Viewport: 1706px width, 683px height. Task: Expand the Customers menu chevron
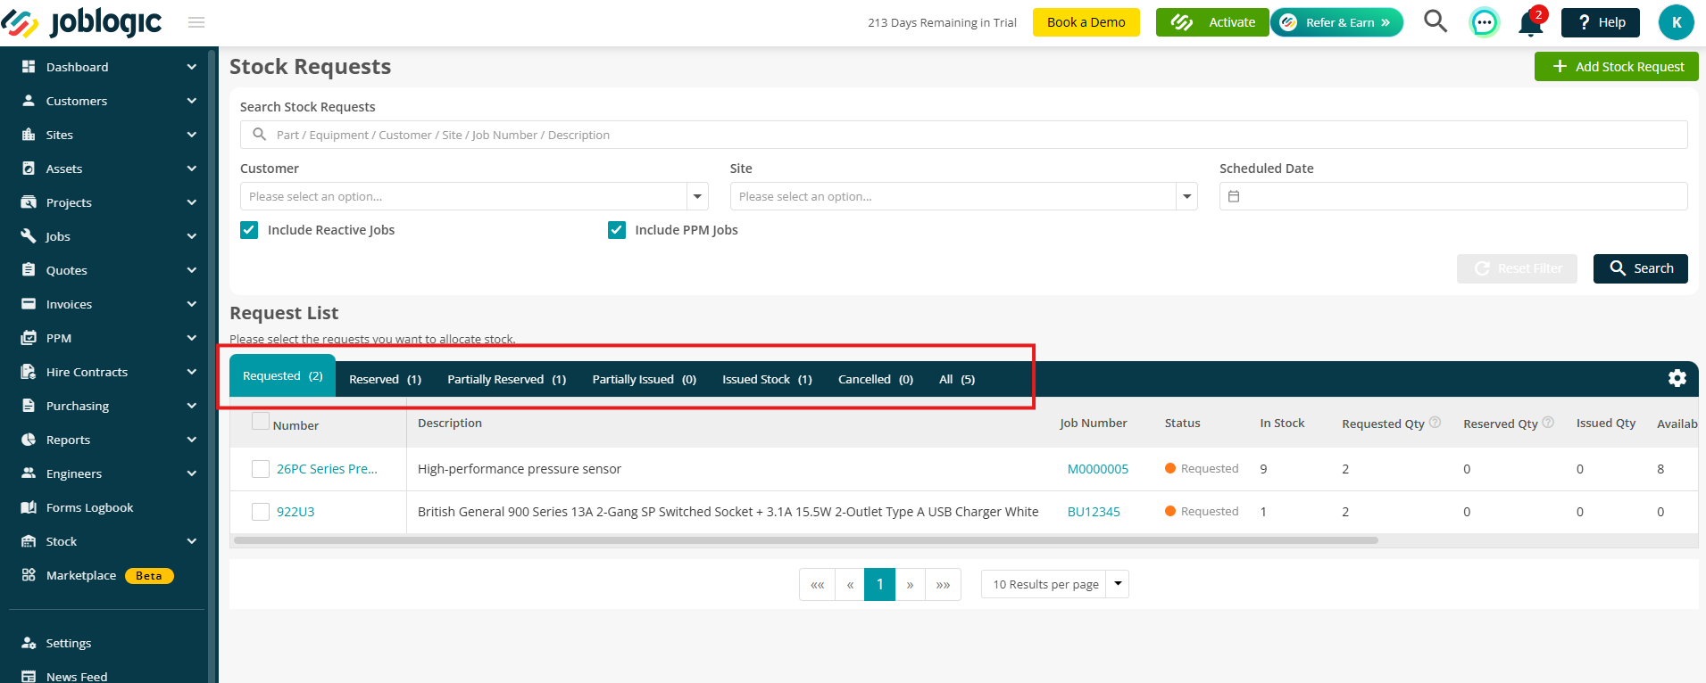pyautogui.click(x=191, y=101)
